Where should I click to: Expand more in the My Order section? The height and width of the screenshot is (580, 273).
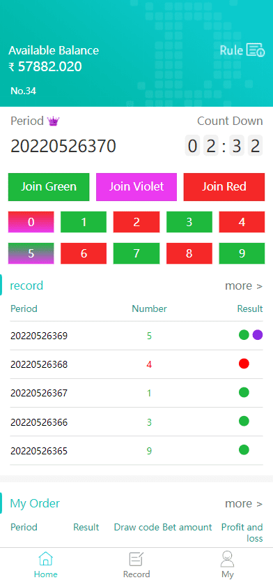coord(244,504)
